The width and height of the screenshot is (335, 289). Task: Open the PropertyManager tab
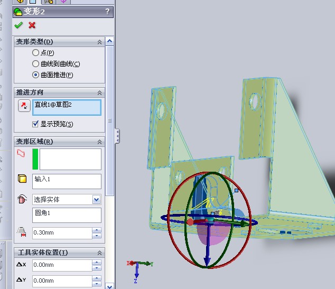click(x=33, y=2)
